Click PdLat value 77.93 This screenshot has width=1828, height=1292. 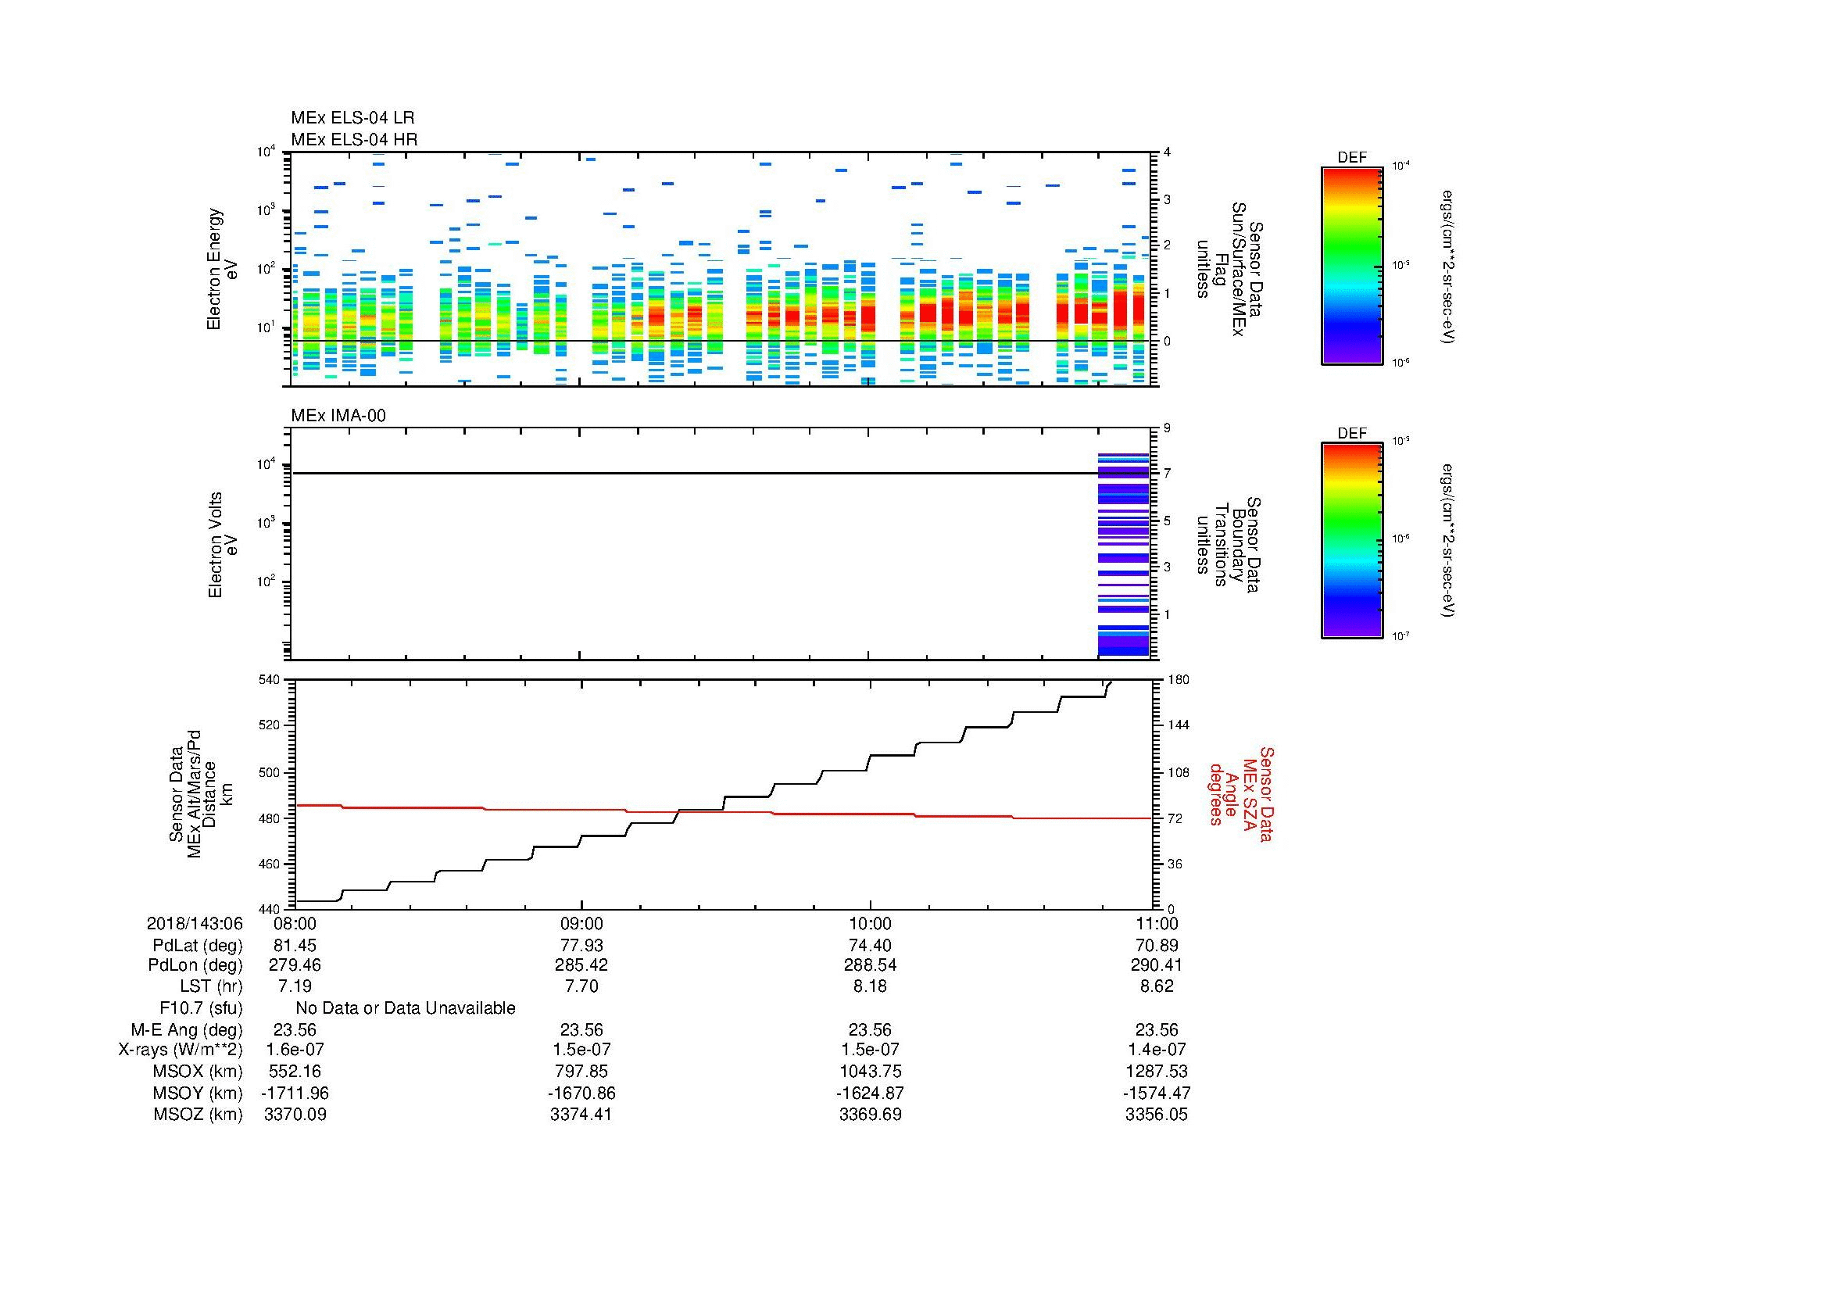[582, 946]
